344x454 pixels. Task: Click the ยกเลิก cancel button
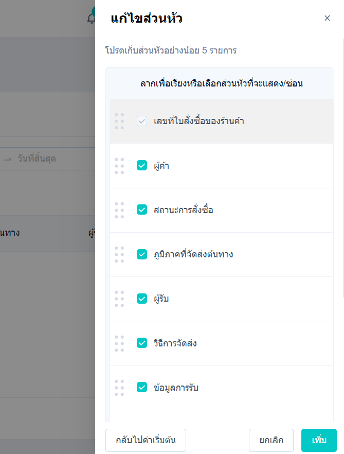click(x=271, y=440)
